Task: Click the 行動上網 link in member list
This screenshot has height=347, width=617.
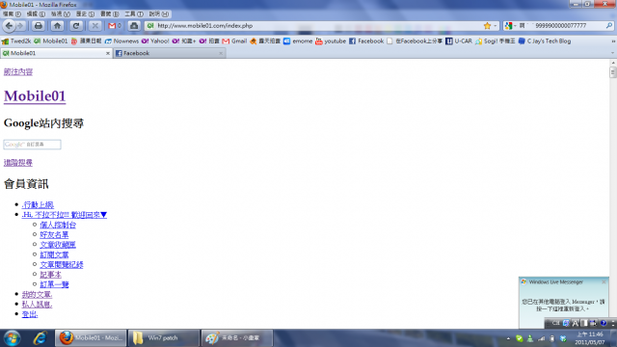Action: (38, 205)
